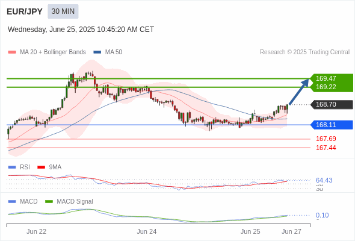Toggle the MA 20 + Bollinger Bands legend
This screenshot has width=355, height=241.
pyautogui.click(x=47, y=52)
